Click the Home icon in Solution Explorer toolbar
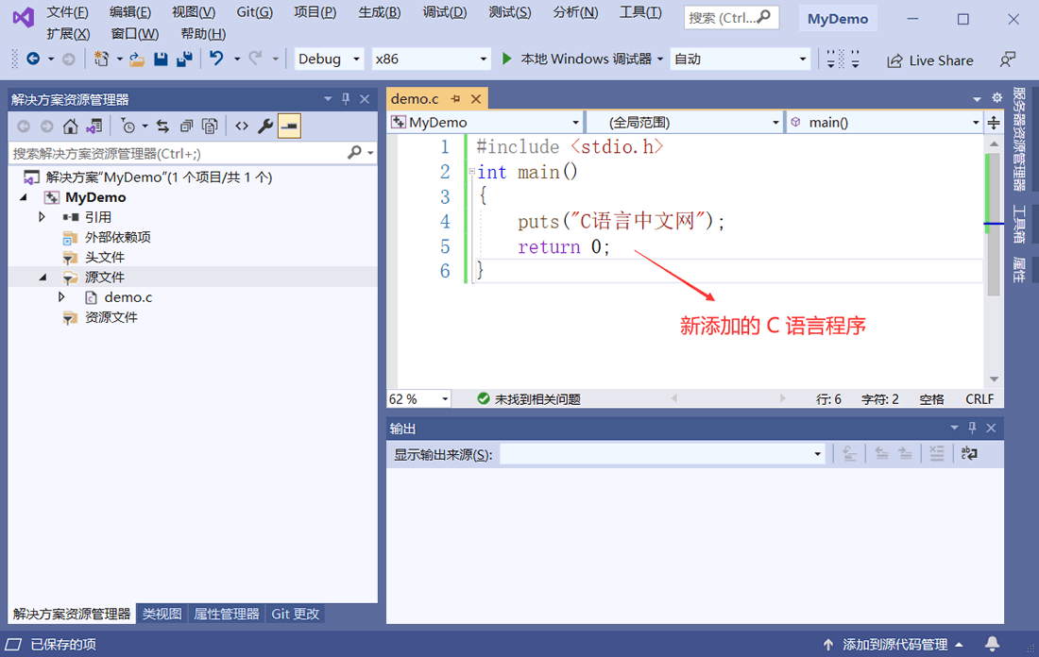Viewport: 1039px width, 657px height. [70, 126]
